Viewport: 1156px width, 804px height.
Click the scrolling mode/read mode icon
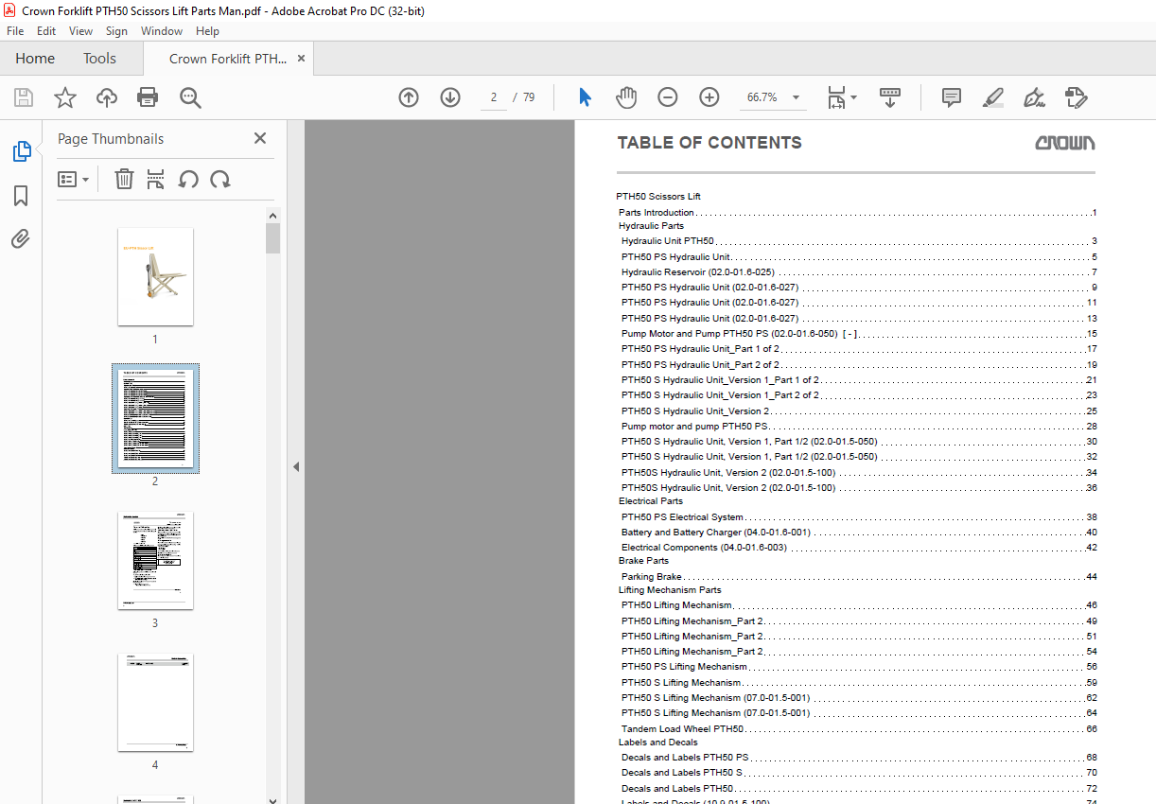click(890, 97)
